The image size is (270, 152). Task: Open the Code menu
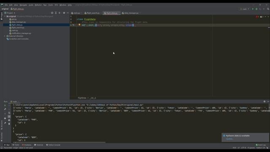tap(31, 5)
